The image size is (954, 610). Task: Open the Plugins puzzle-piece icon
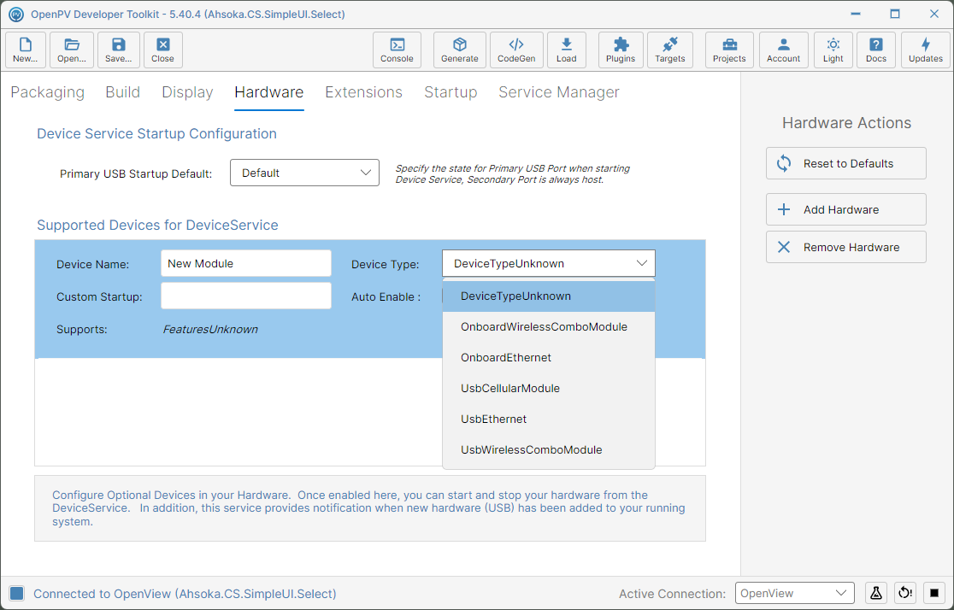[x=621, y=50]
